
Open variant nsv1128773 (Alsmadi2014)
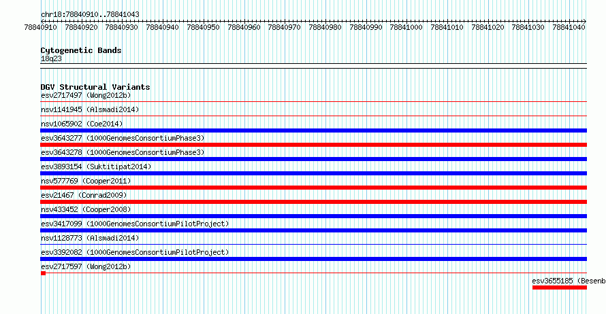90,238
